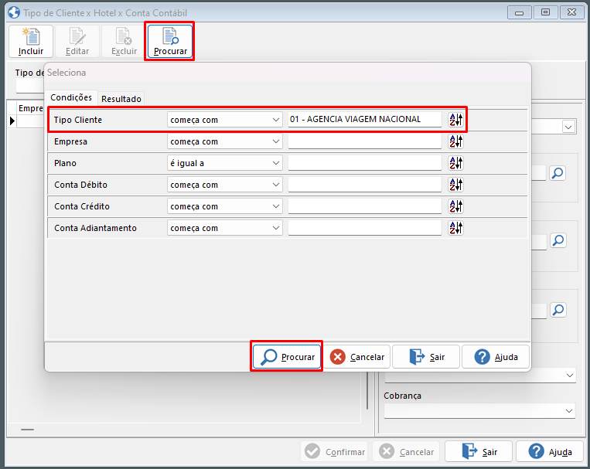This screenshot has height=469, width=590.
Task: Click Sair button in main window footer
Action: coord(479,451)
